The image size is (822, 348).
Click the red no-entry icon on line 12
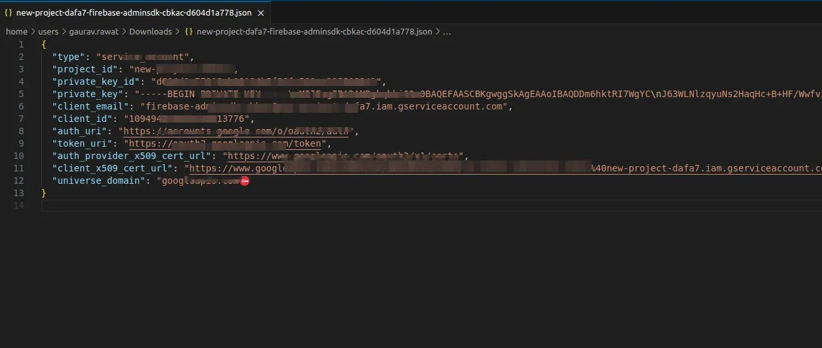click(245, 181)
